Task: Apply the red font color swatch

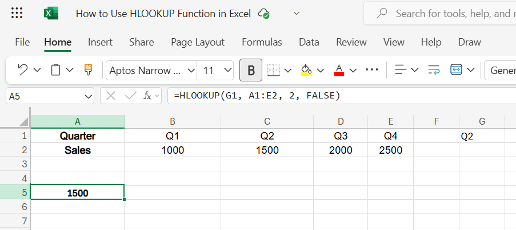Action: point(339,70)
